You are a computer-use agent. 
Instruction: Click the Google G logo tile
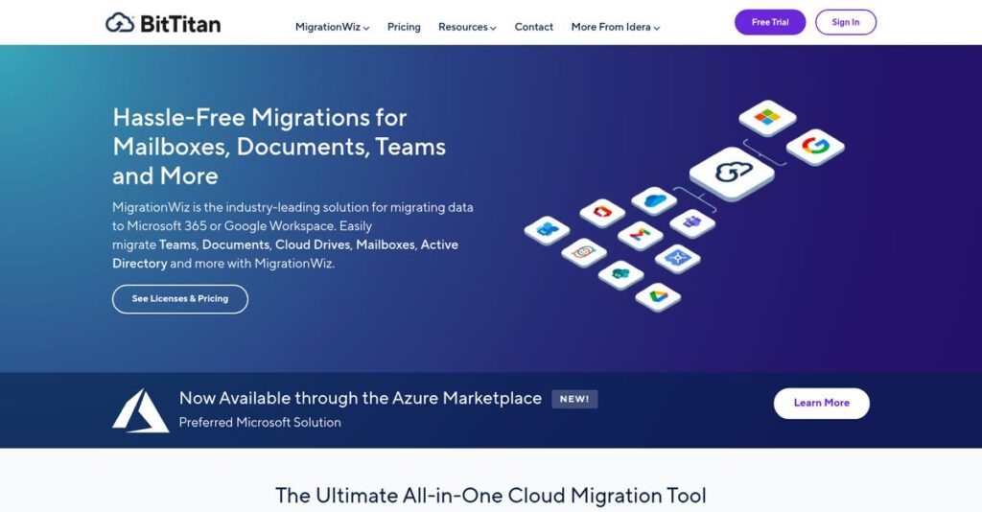815,147
